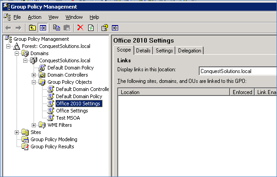Screen dimensions: 277x177
Task: Switch to the Scope tab
Action: click(124, 50)
